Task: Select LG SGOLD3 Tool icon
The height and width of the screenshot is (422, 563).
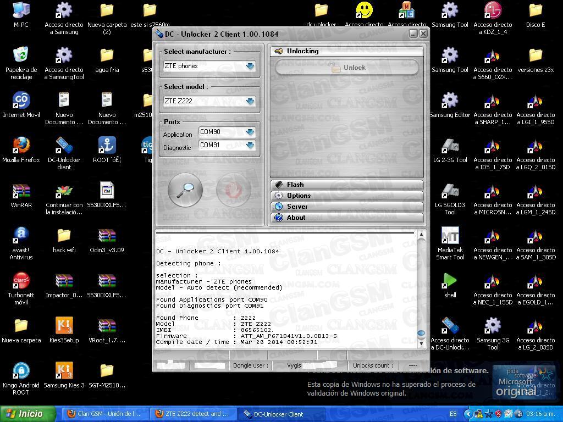Action: tap(450, 198)
